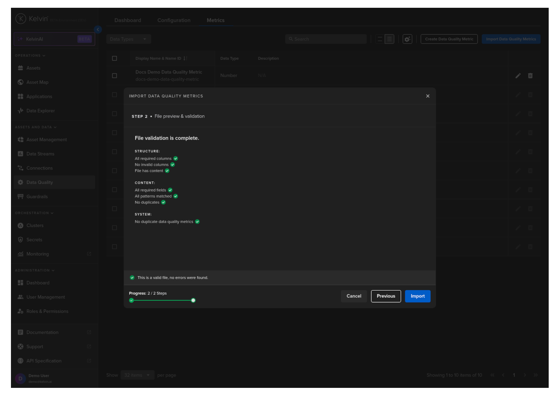Open the items per page dropdown
The width and height of the screenshot is (560, 396).
coord(137,375)
